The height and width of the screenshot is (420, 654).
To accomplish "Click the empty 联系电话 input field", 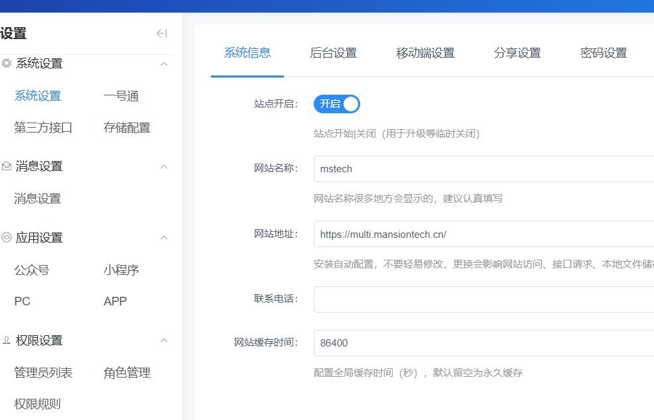I will click(x=484, y=299).
